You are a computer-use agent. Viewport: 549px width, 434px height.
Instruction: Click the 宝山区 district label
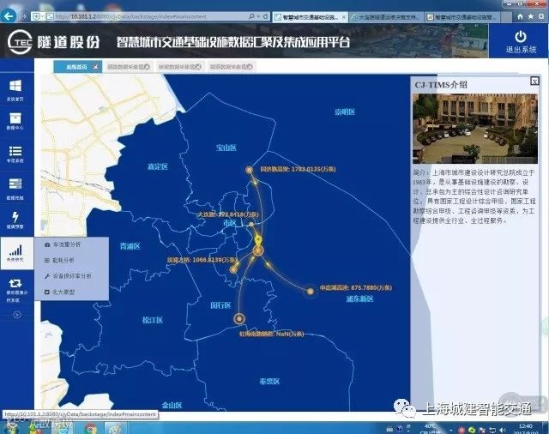[x=226, y=148]
